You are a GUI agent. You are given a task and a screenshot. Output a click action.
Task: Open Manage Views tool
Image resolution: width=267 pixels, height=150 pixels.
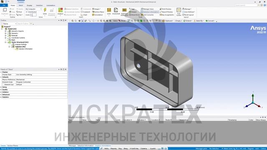[x=147, y=9]
